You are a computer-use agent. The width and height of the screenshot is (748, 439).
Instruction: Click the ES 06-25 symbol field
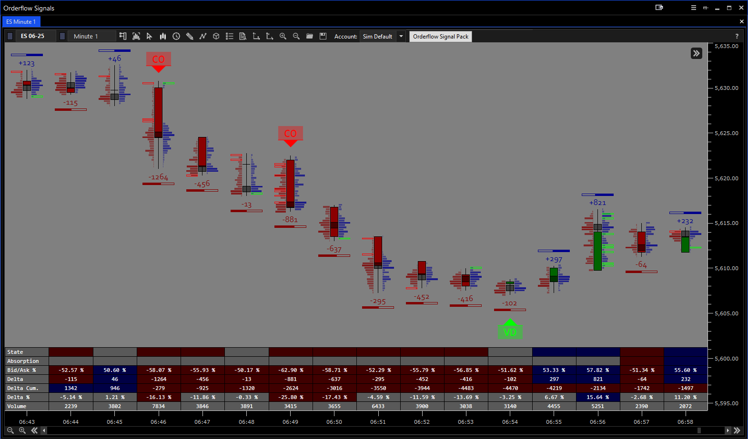(36, 36)
